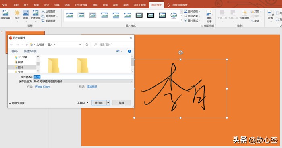Open 更改图片 (Change Picture) dropdown
Image resolution: width=282 pixels, height=148 pixels.
(x=50, y=16)
